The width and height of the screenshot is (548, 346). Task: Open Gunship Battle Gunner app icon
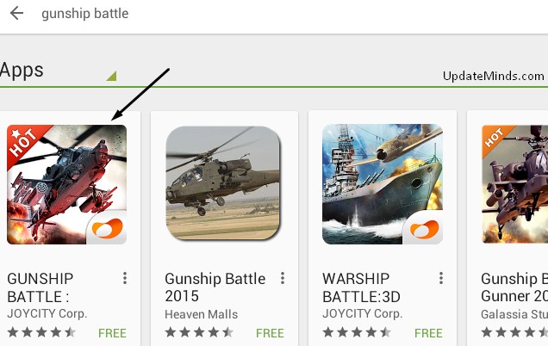click(x=514, y=184)
